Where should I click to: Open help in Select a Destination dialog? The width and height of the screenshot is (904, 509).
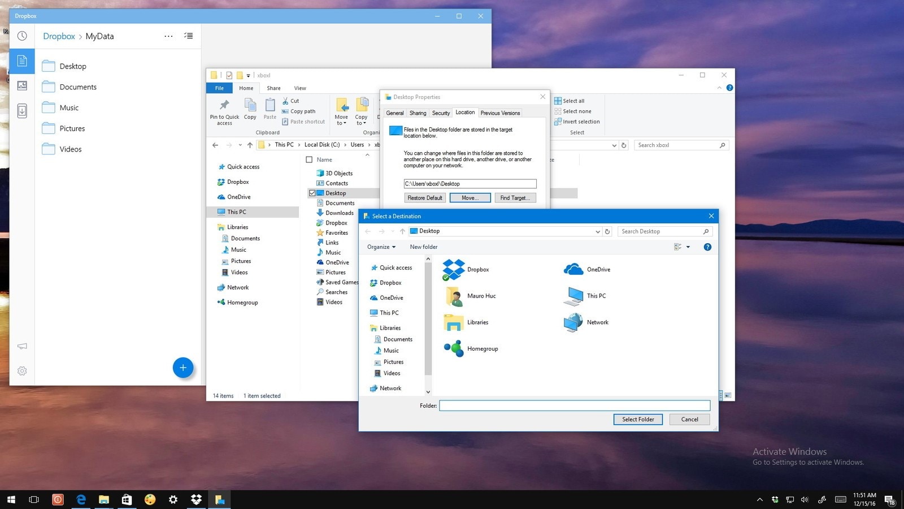(707, 247)
